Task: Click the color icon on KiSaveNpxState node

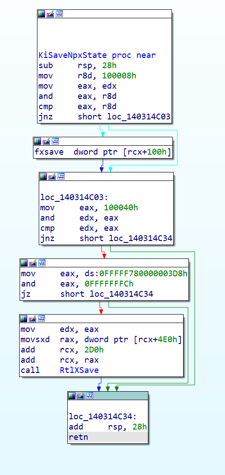Action: coord(41,14)
